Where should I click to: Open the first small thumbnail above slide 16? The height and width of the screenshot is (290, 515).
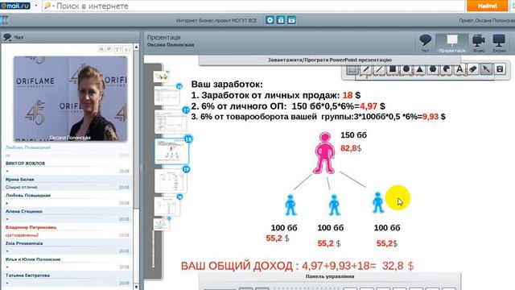pyautogui.click(x=161, y=77)
